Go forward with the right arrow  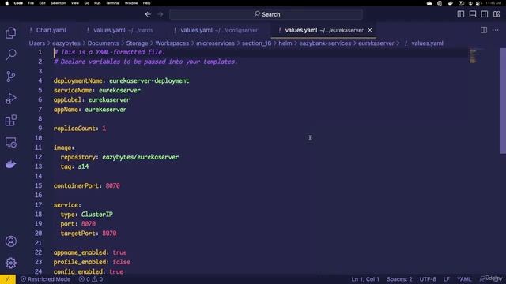[160, 14]
